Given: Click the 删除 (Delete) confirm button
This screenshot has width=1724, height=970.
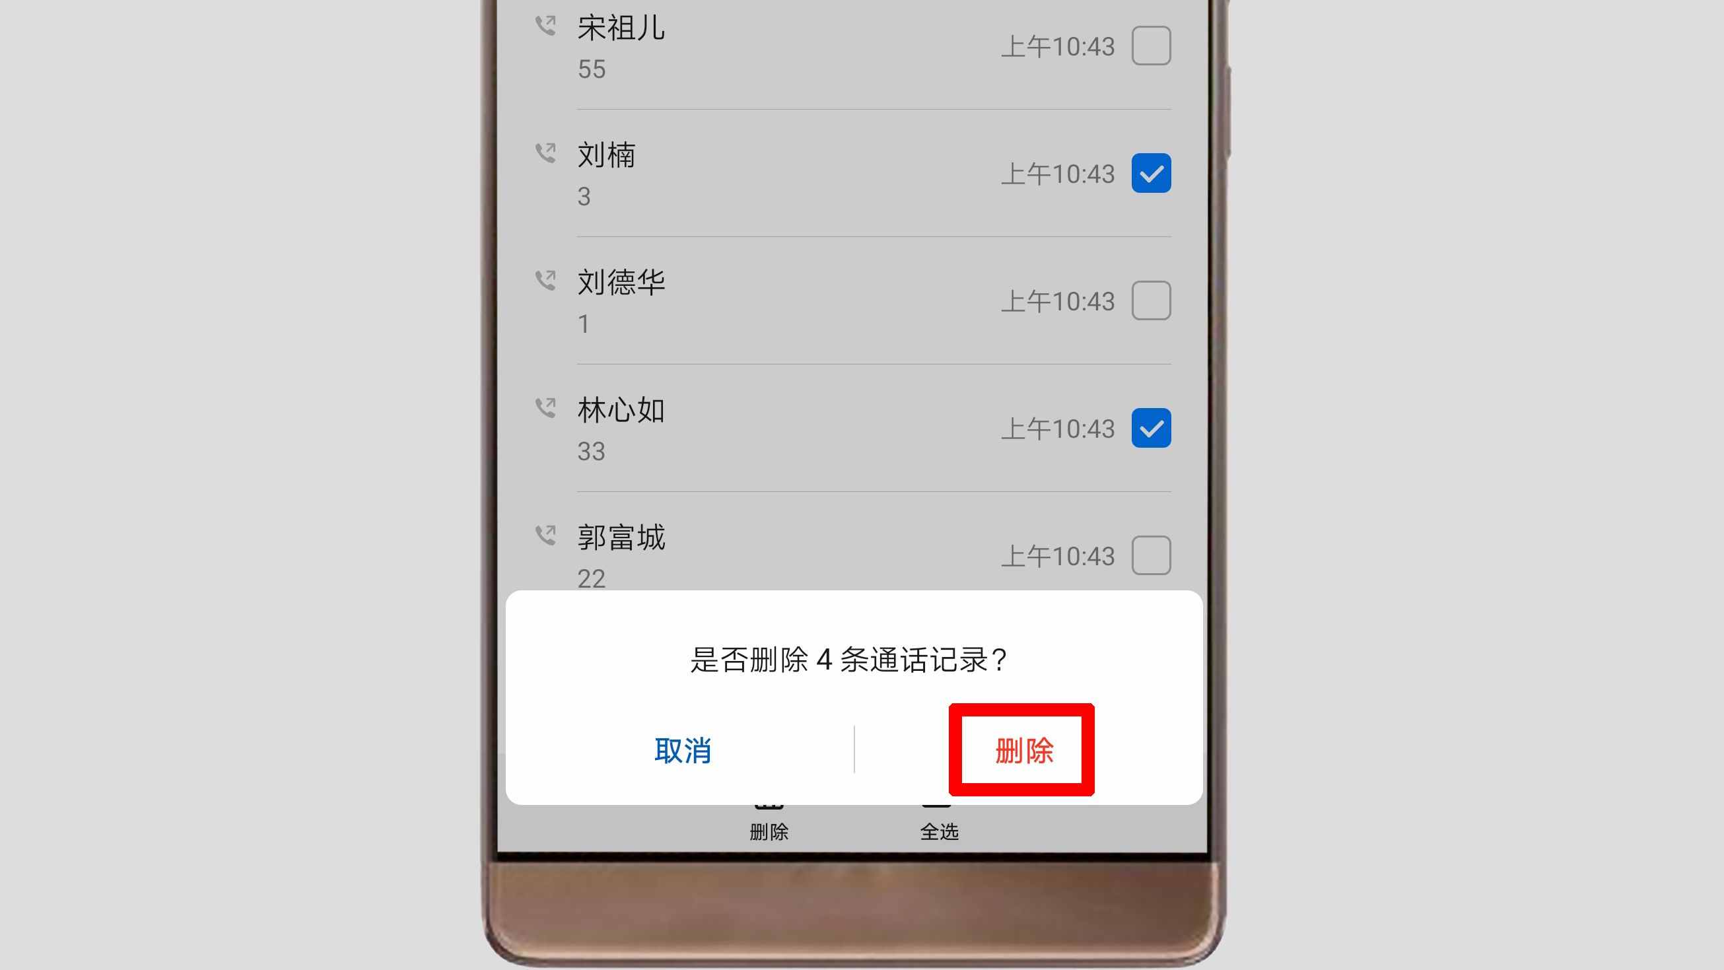Looking at the screenshot, I should [x=1021, y=749].
